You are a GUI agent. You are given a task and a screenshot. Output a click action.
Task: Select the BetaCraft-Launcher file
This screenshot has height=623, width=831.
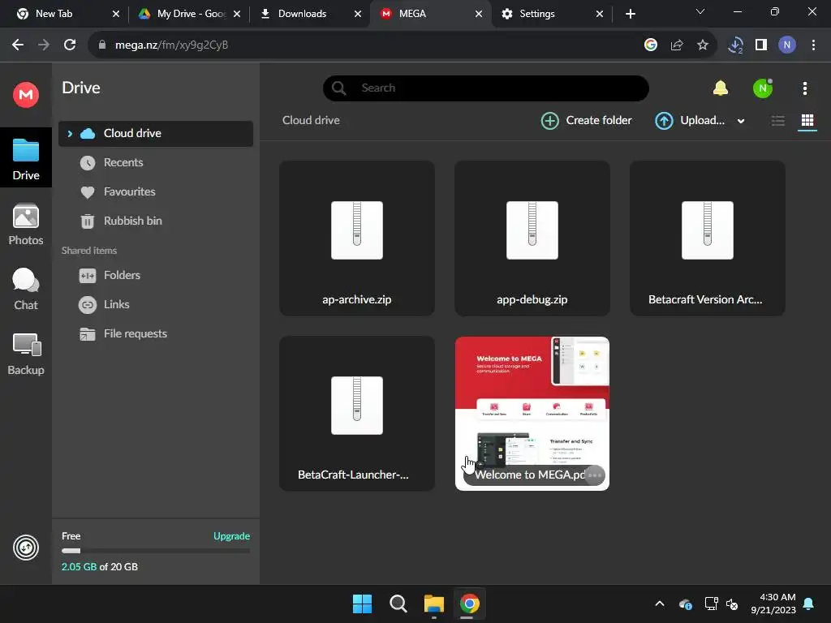357,413
